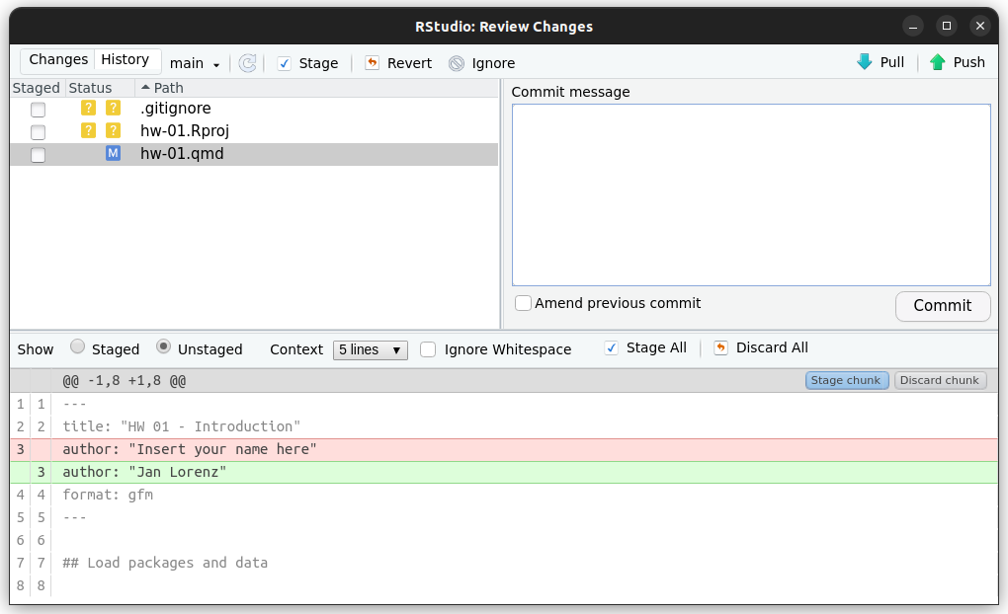Viewport: 1008px width, 614px height.
Task: Push commits with the green up arrow
Action: [x=938, y=62]
